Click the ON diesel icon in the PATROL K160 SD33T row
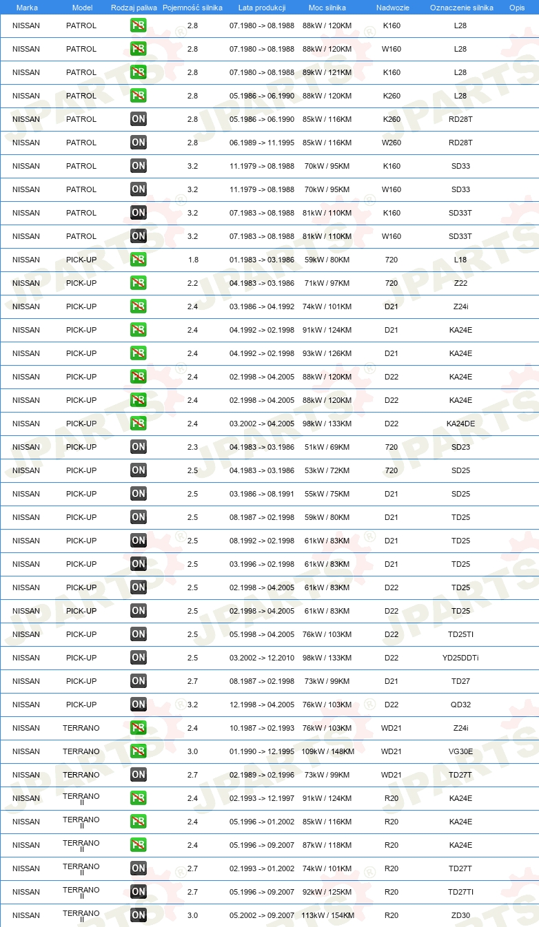This screenshot has width=539, height=927. [x=139, y=213]
